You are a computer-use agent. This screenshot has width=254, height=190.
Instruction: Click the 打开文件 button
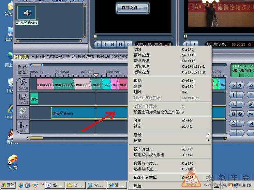pos(132,8)
